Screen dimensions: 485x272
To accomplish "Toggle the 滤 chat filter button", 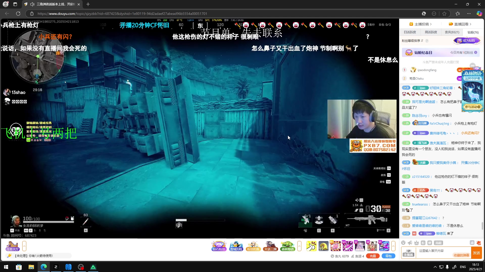I will click(472, 243).
